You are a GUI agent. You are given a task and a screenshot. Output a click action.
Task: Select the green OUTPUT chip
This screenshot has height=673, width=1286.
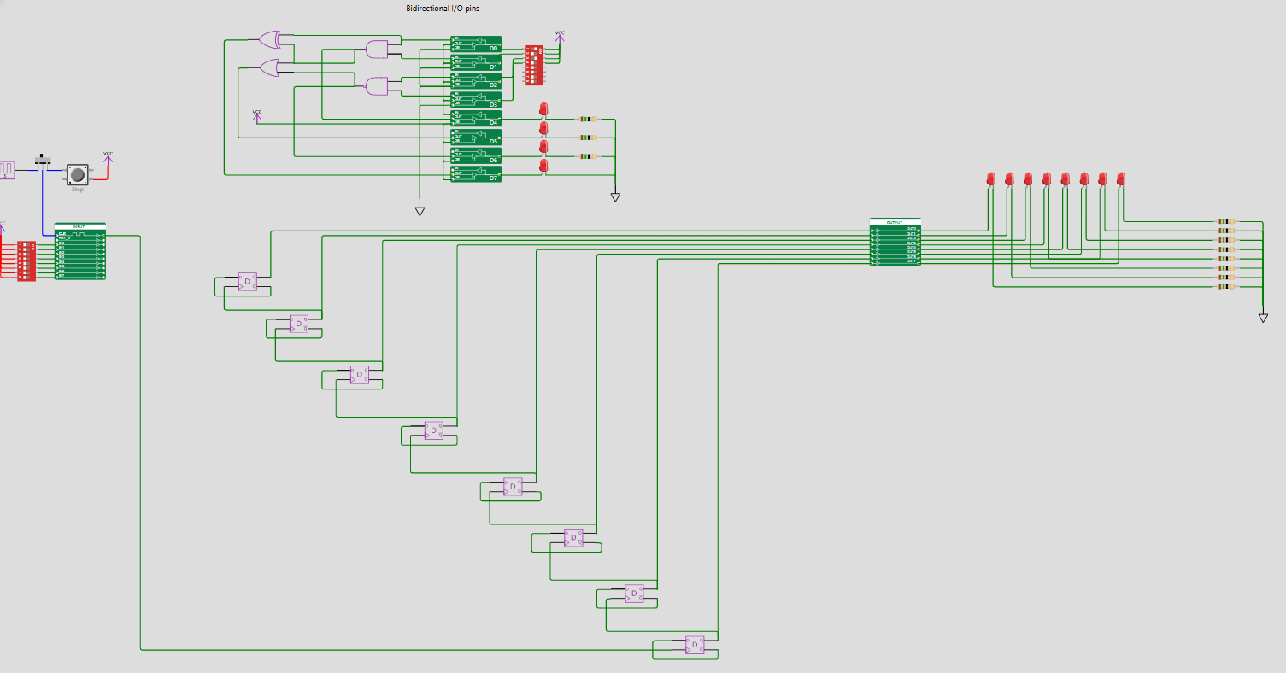[895, 243]
